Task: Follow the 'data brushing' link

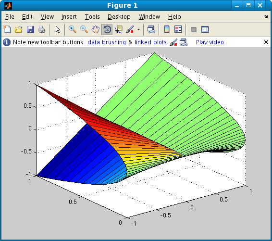Action: click(107, 42)
